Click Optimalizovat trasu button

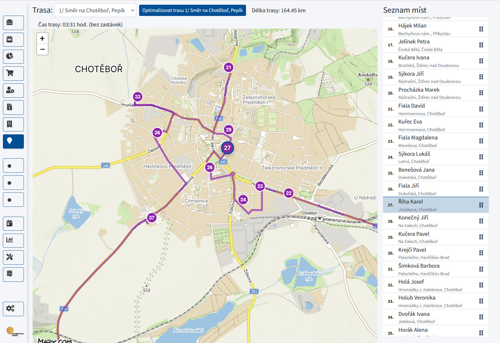192,11
